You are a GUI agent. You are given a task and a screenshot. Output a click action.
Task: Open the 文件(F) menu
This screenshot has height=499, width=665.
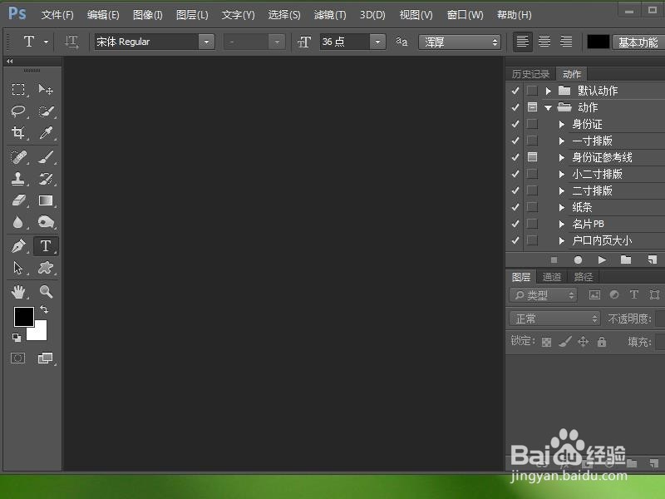pos(57,15)
